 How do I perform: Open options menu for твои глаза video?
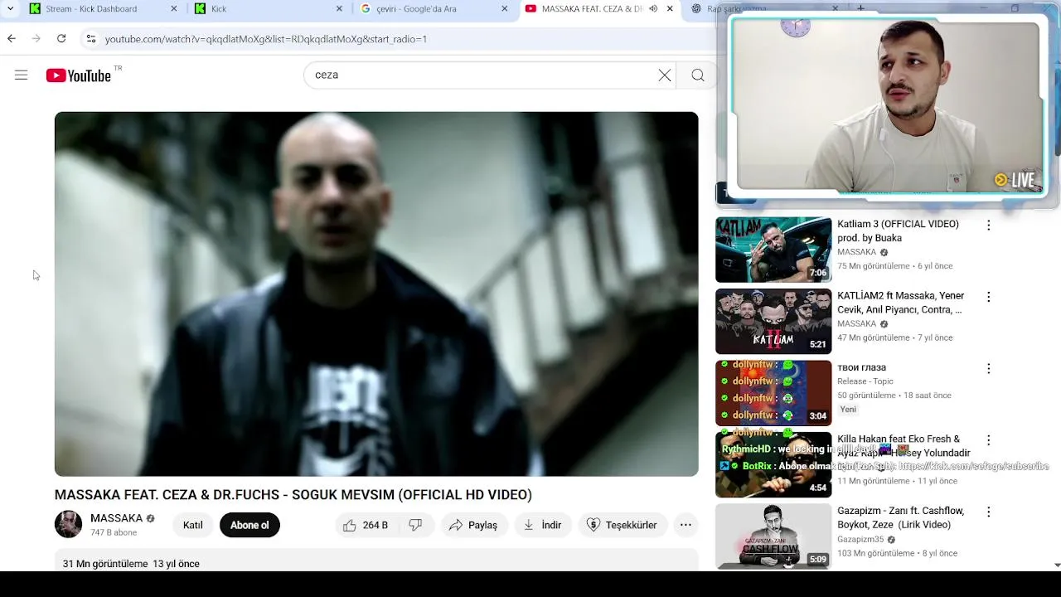988,368
